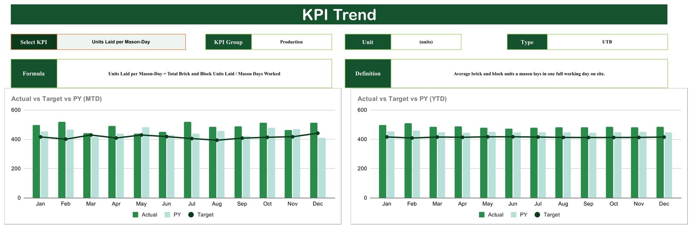Image resolution: width=692 pixels, height=229 pixels.
Task: Click the Oct axis label in the MTD chart
Action: pyautogui.click(x=267, y=204)
